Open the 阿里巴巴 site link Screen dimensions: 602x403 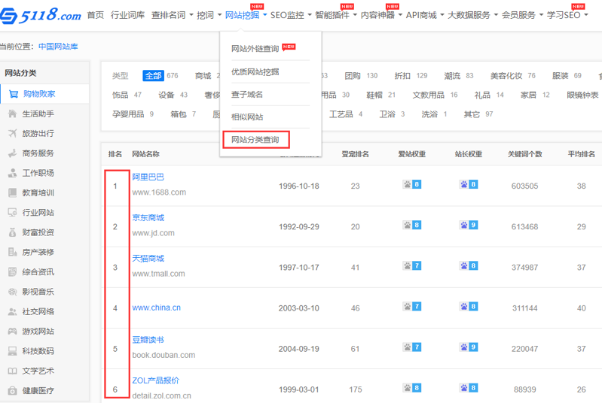[x=148, y=177]
